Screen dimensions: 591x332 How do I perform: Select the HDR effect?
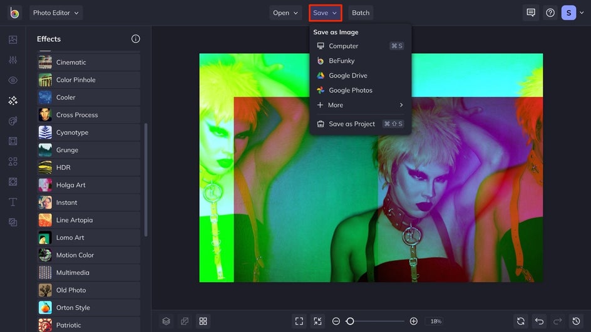pos(89,167)
